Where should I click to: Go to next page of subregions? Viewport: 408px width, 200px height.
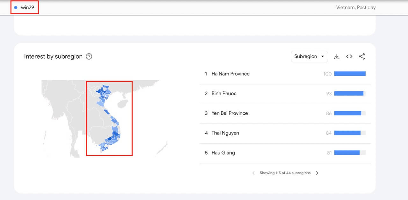pos(317,173)
